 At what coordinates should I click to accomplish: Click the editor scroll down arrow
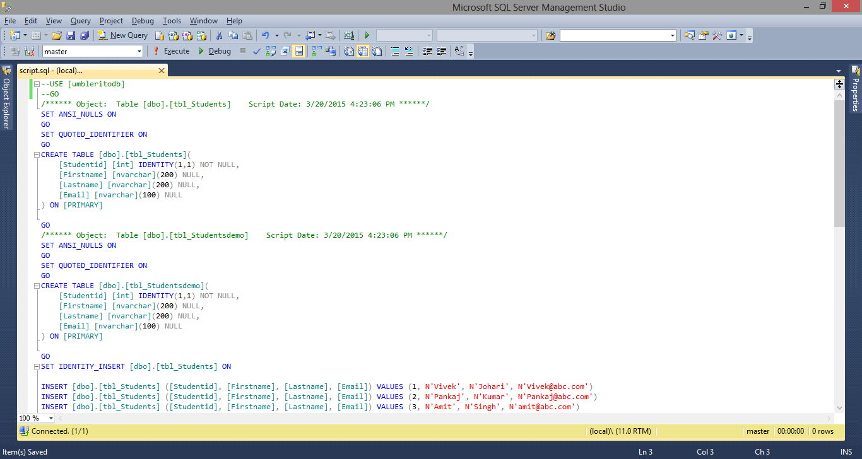click(x=839, y=408)
